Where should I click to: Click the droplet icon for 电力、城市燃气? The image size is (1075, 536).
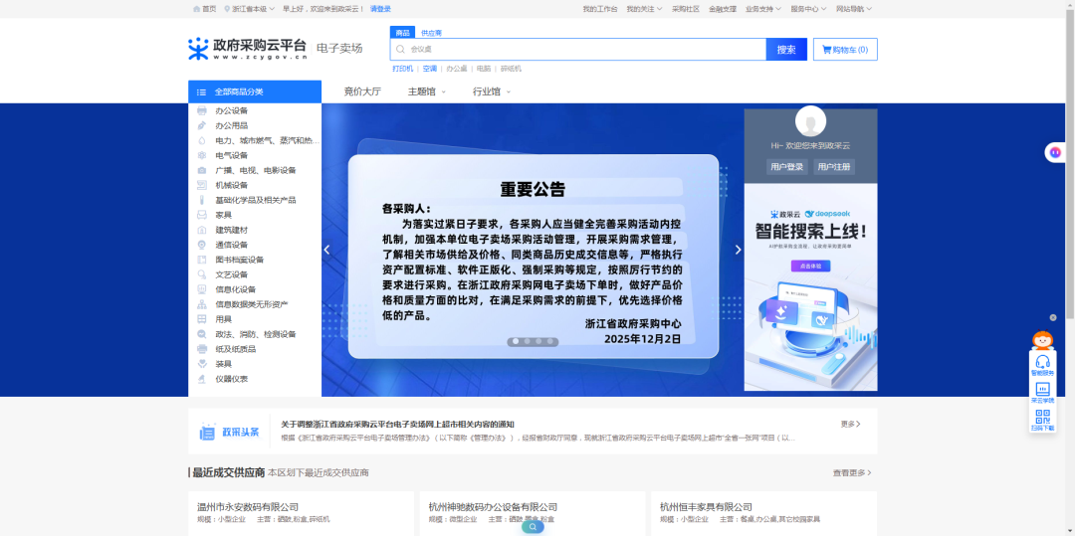click(x=201, y=140)
